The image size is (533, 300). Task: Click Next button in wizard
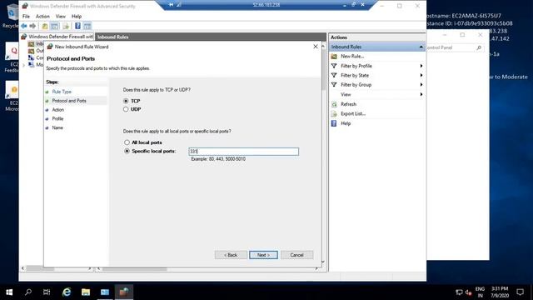(263, 255)
